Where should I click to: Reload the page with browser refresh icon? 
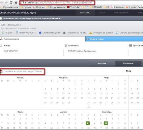coord(11,2)
